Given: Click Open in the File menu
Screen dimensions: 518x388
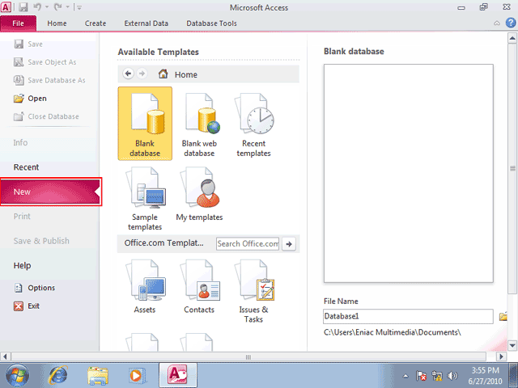Looking at the screenshot, I should coord(30,99).
